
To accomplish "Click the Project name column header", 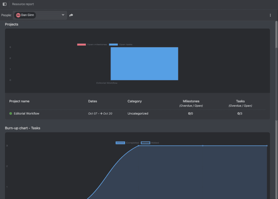I will pyautogui.click(x=19, y=101).
